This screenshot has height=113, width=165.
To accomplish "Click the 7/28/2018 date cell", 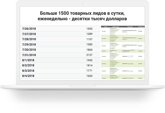I will tap(29, 39).
